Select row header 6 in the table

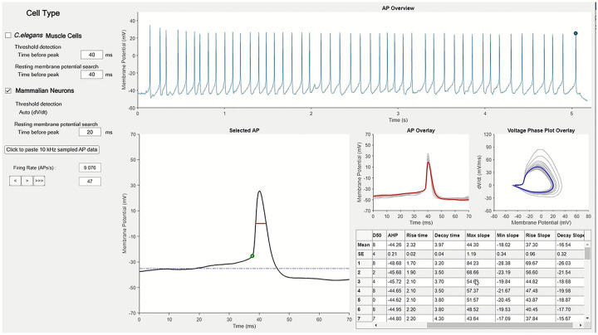(364, 309)
